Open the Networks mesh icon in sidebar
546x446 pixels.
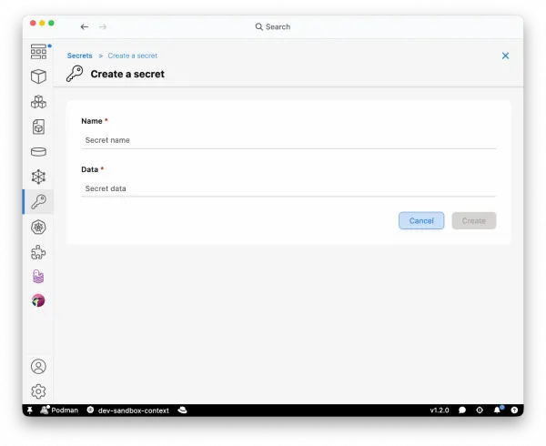(x=38, y=177)
